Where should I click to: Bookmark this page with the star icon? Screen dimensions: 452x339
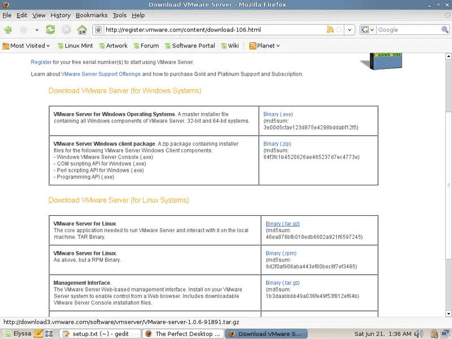click(339, 29)
